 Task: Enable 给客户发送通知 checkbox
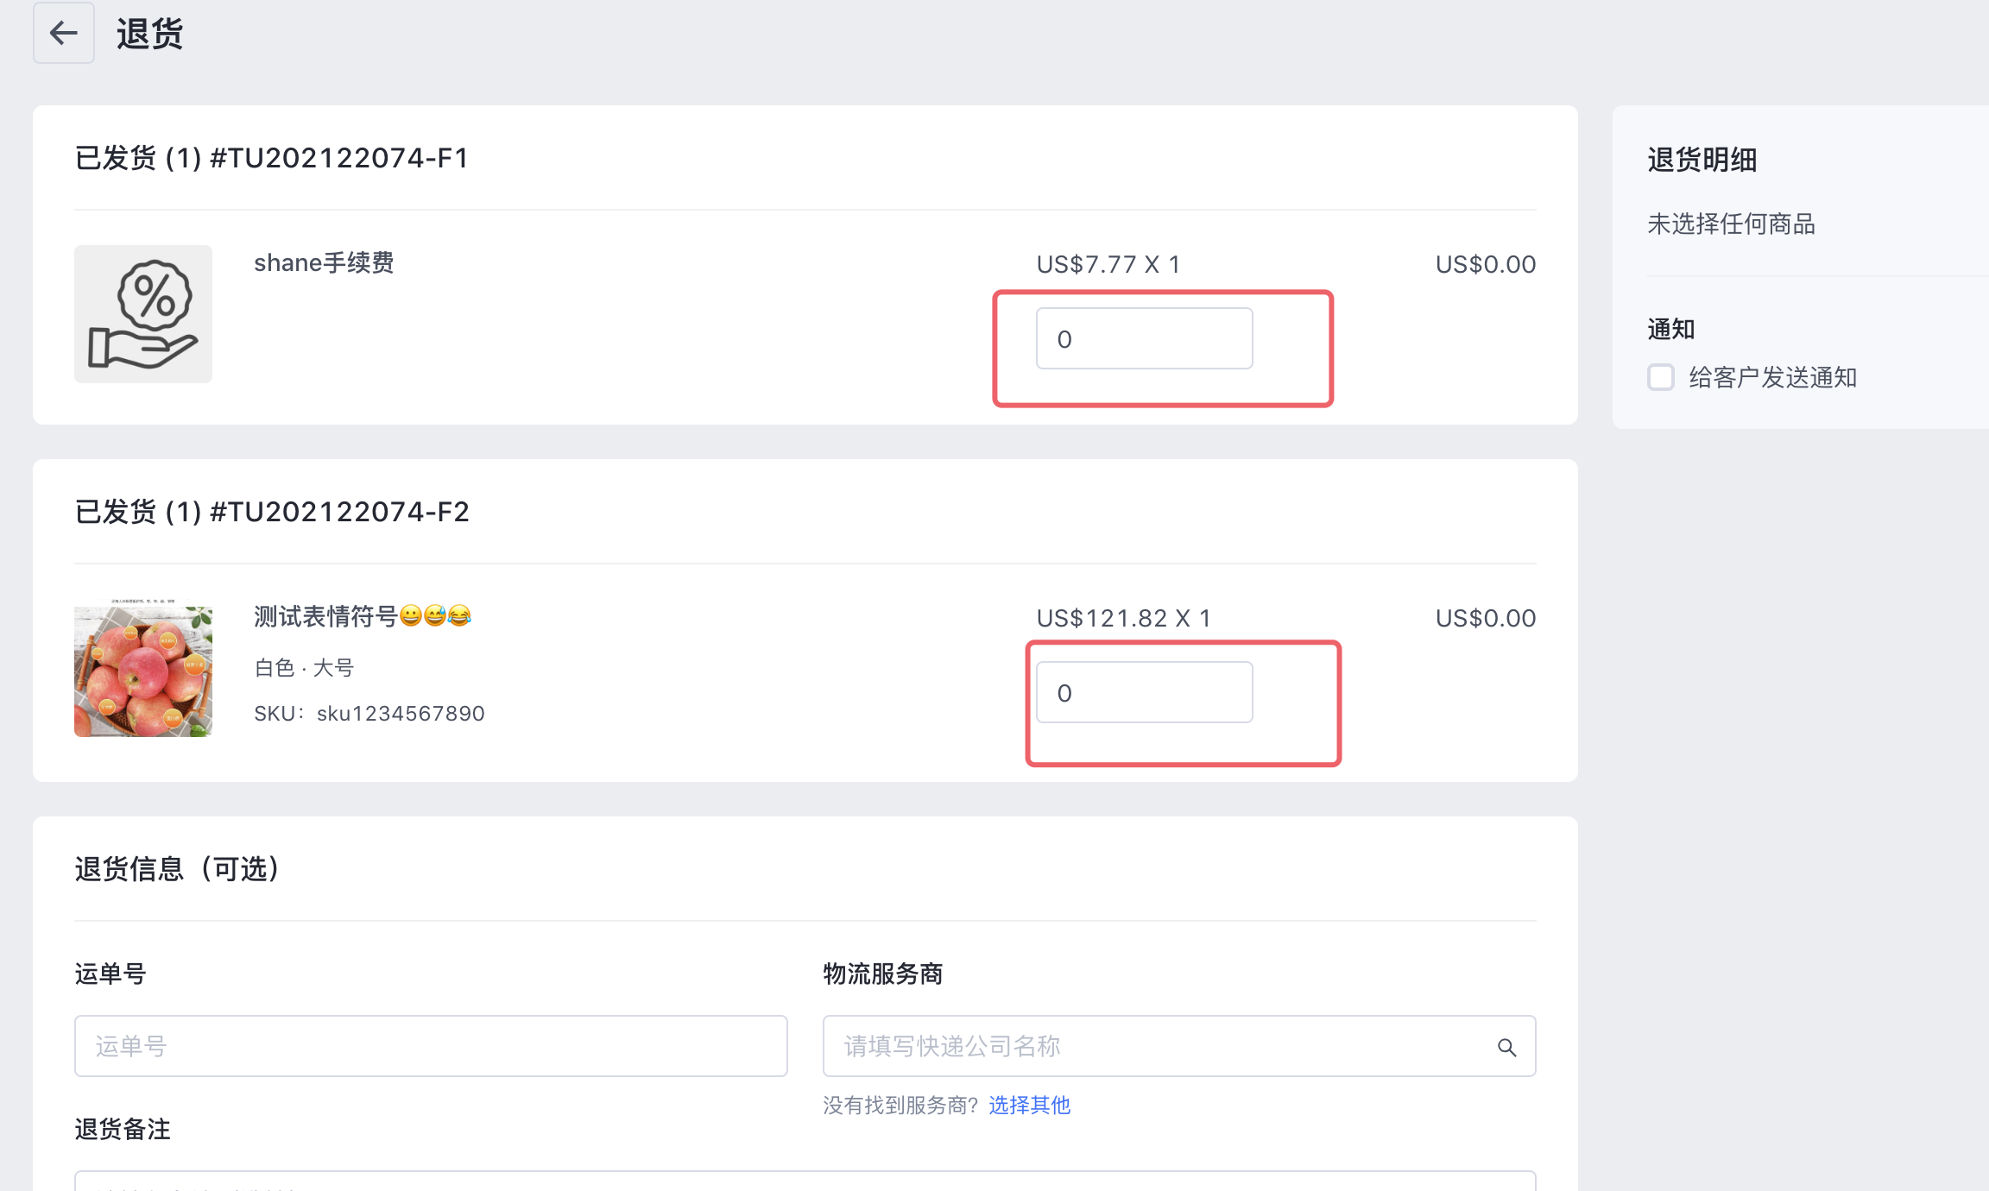(x=1661, y=377)
